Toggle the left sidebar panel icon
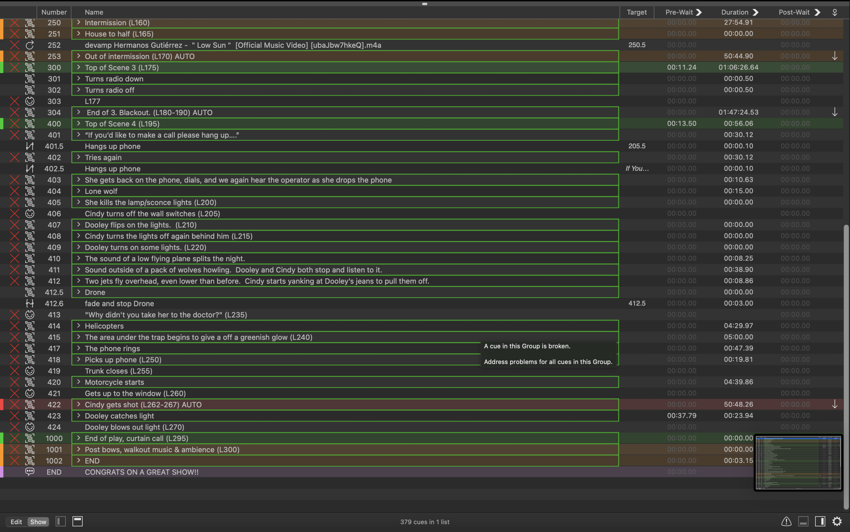The width and height of the screenshot is (850, 532). click(x=60, y=521)
